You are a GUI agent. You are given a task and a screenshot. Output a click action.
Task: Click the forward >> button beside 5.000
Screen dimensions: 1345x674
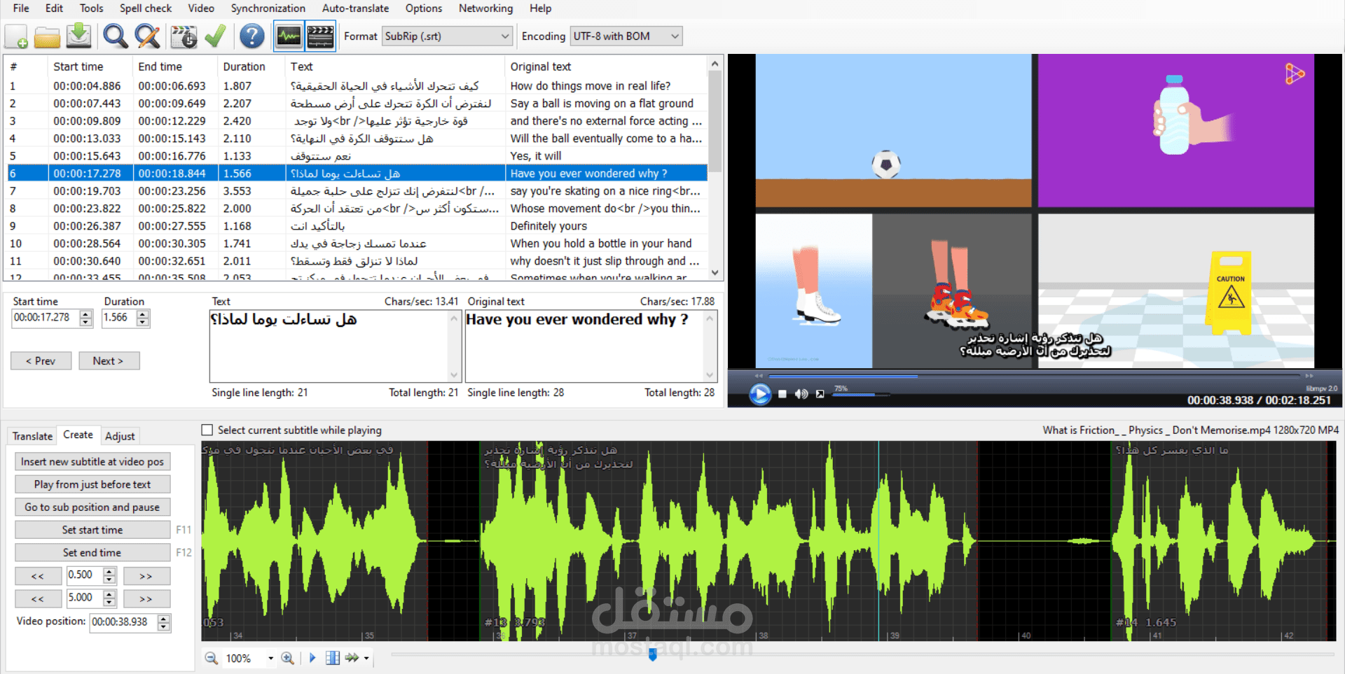(146, 599)
